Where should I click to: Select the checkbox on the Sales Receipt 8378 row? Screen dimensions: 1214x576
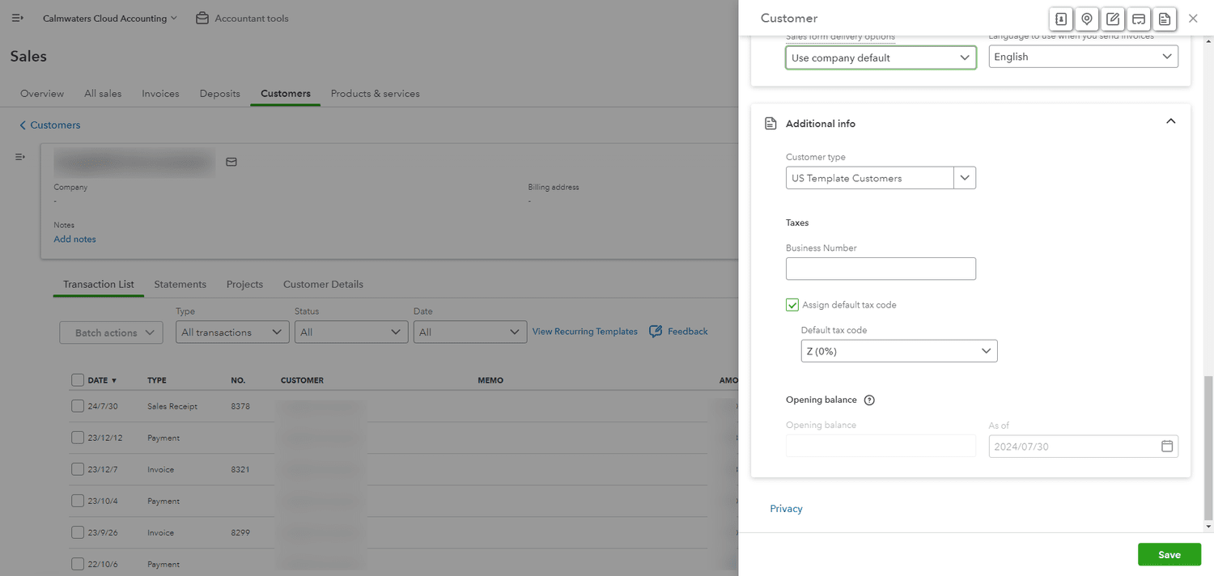click(x=78, y=405)
